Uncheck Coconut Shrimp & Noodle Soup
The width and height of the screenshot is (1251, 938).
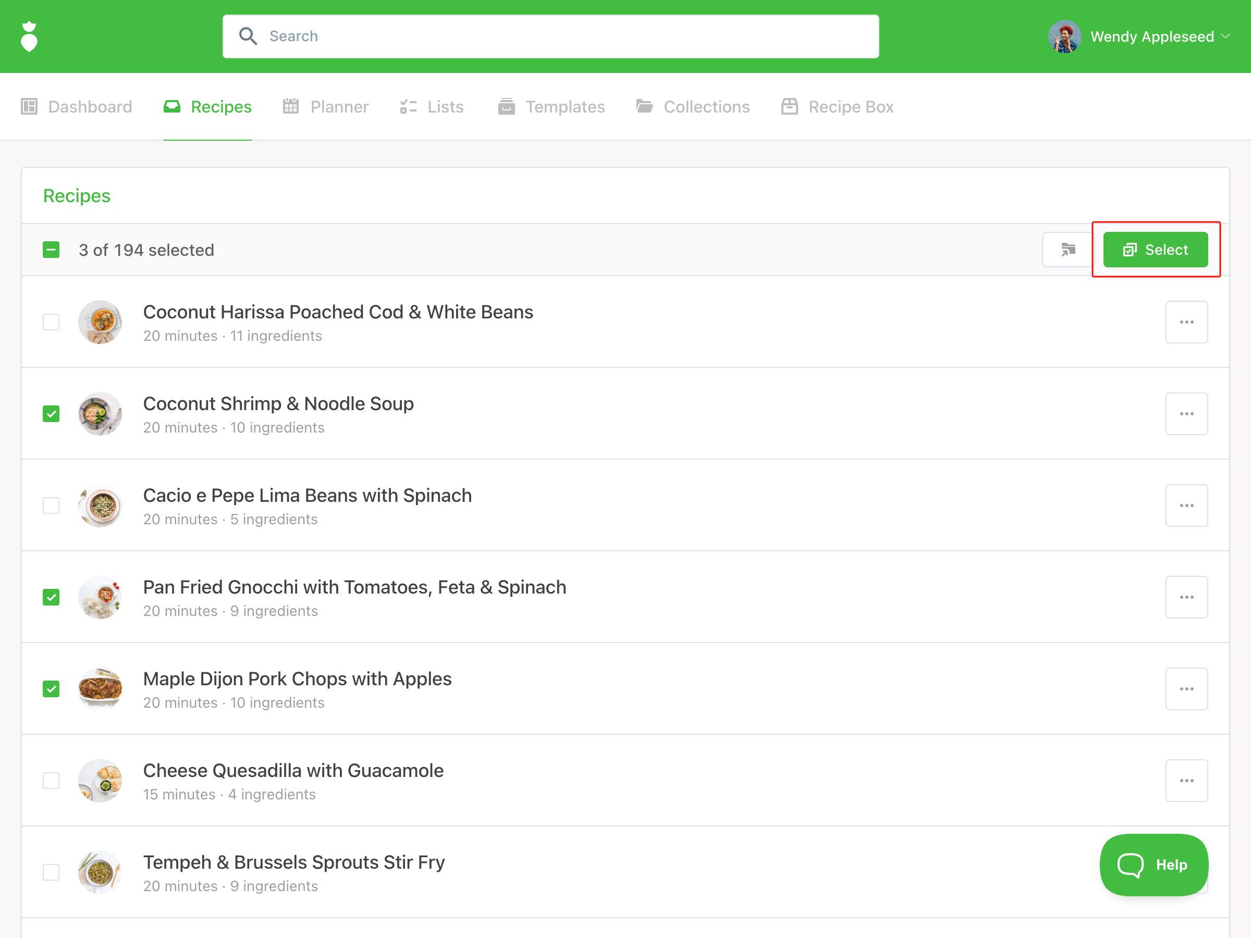(51, 414)
